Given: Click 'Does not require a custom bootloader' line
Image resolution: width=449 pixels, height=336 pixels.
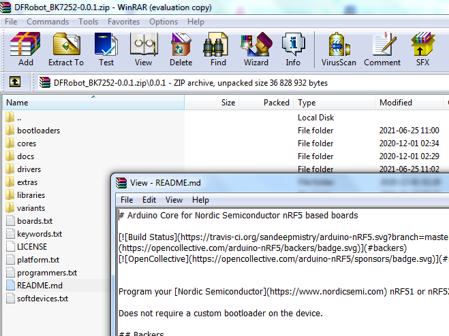Looking at the screenshot, I should click(221, 313).
